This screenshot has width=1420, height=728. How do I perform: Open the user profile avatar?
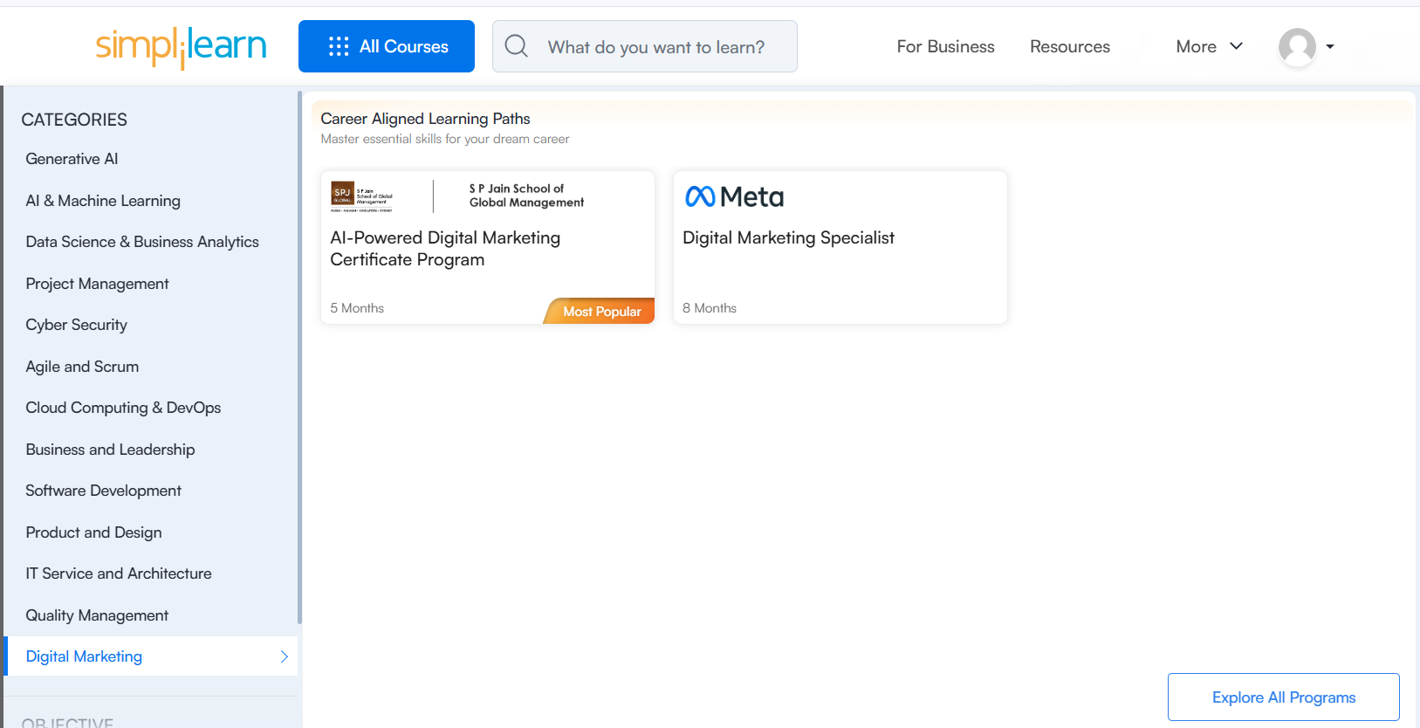pos(1297,46)
